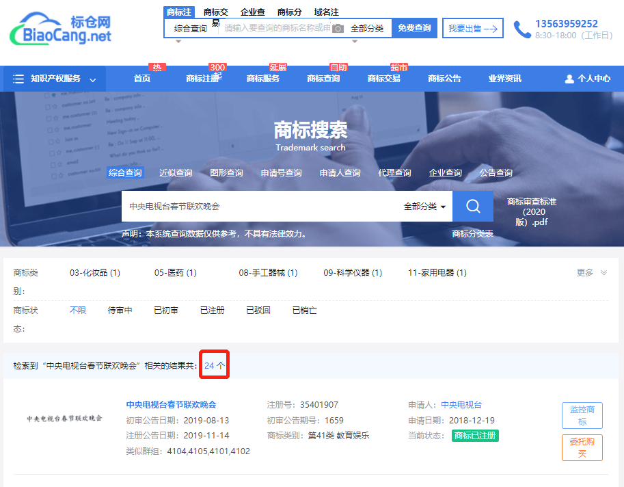The height and width of the screenshot is (487, 624).
Task: Filter by category 08-手工器械 (1)
Action: 268,273
